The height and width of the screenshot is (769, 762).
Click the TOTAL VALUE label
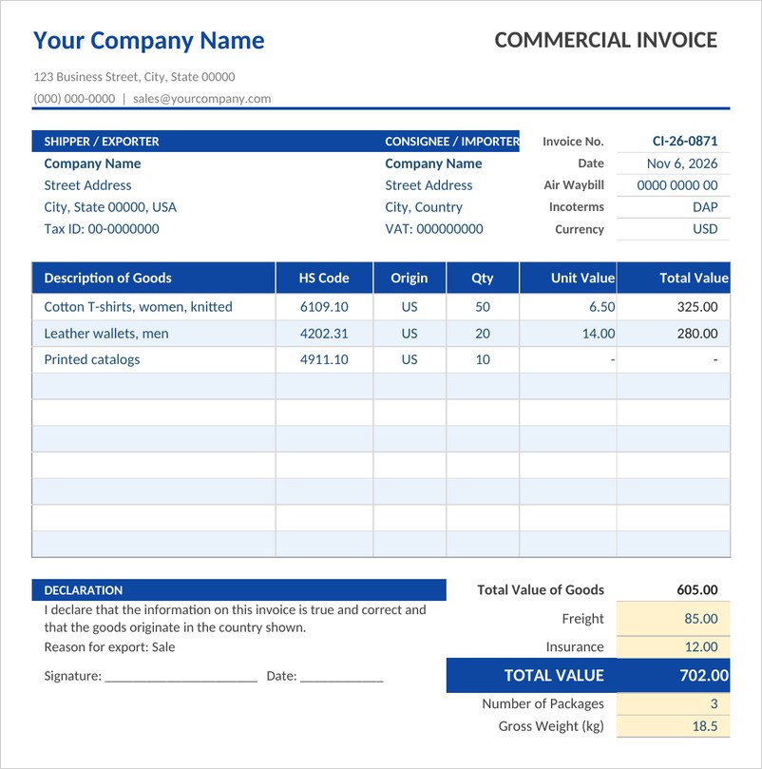pyautogui.click(x=554, y=676)
